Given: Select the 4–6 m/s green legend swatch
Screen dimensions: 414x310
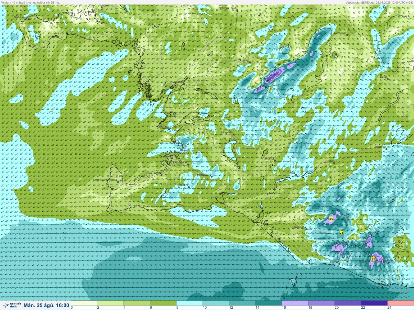Looking at the screenshot, I should point(137,303).
